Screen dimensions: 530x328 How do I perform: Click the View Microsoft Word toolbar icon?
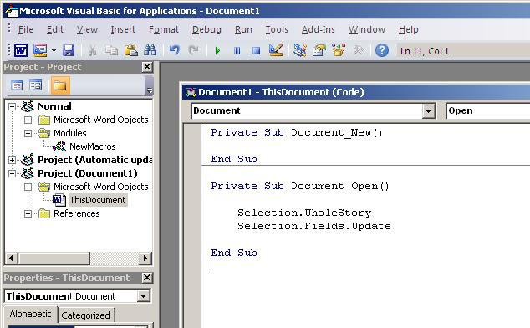coord(21,50)
